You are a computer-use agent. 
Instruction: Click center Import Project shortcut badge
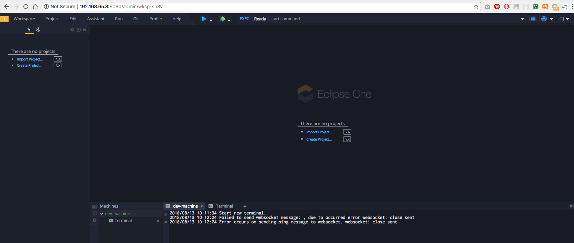(x=347, y=132)
